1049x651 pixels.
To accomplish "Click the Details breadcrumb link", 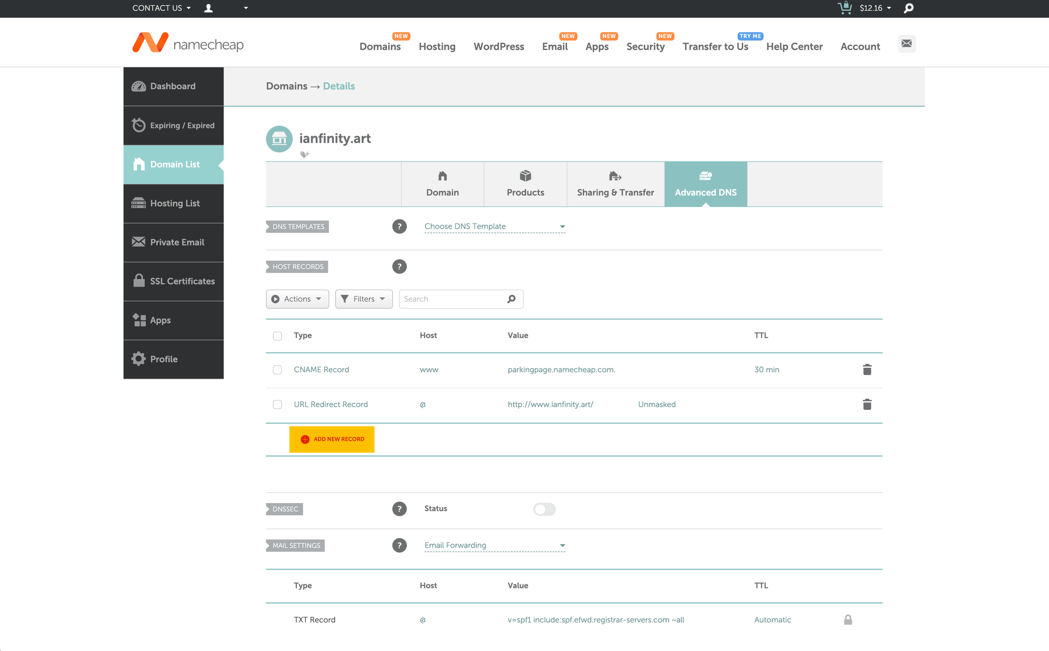I will pos(339,86).
